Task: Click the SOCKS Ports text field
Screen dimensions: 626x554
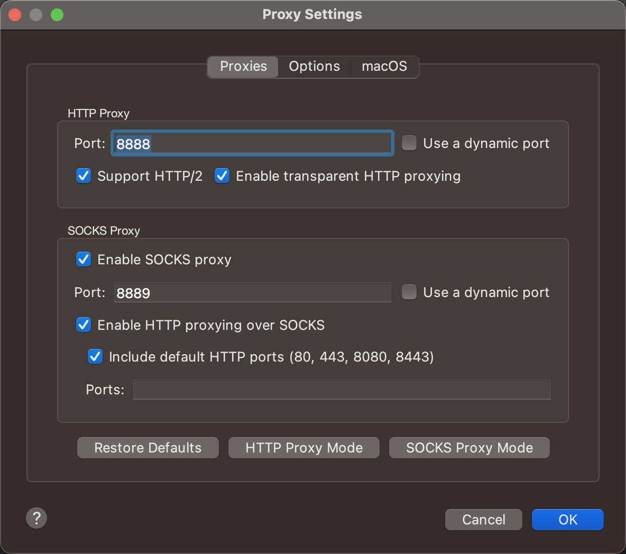Action: tap(342, 390)
